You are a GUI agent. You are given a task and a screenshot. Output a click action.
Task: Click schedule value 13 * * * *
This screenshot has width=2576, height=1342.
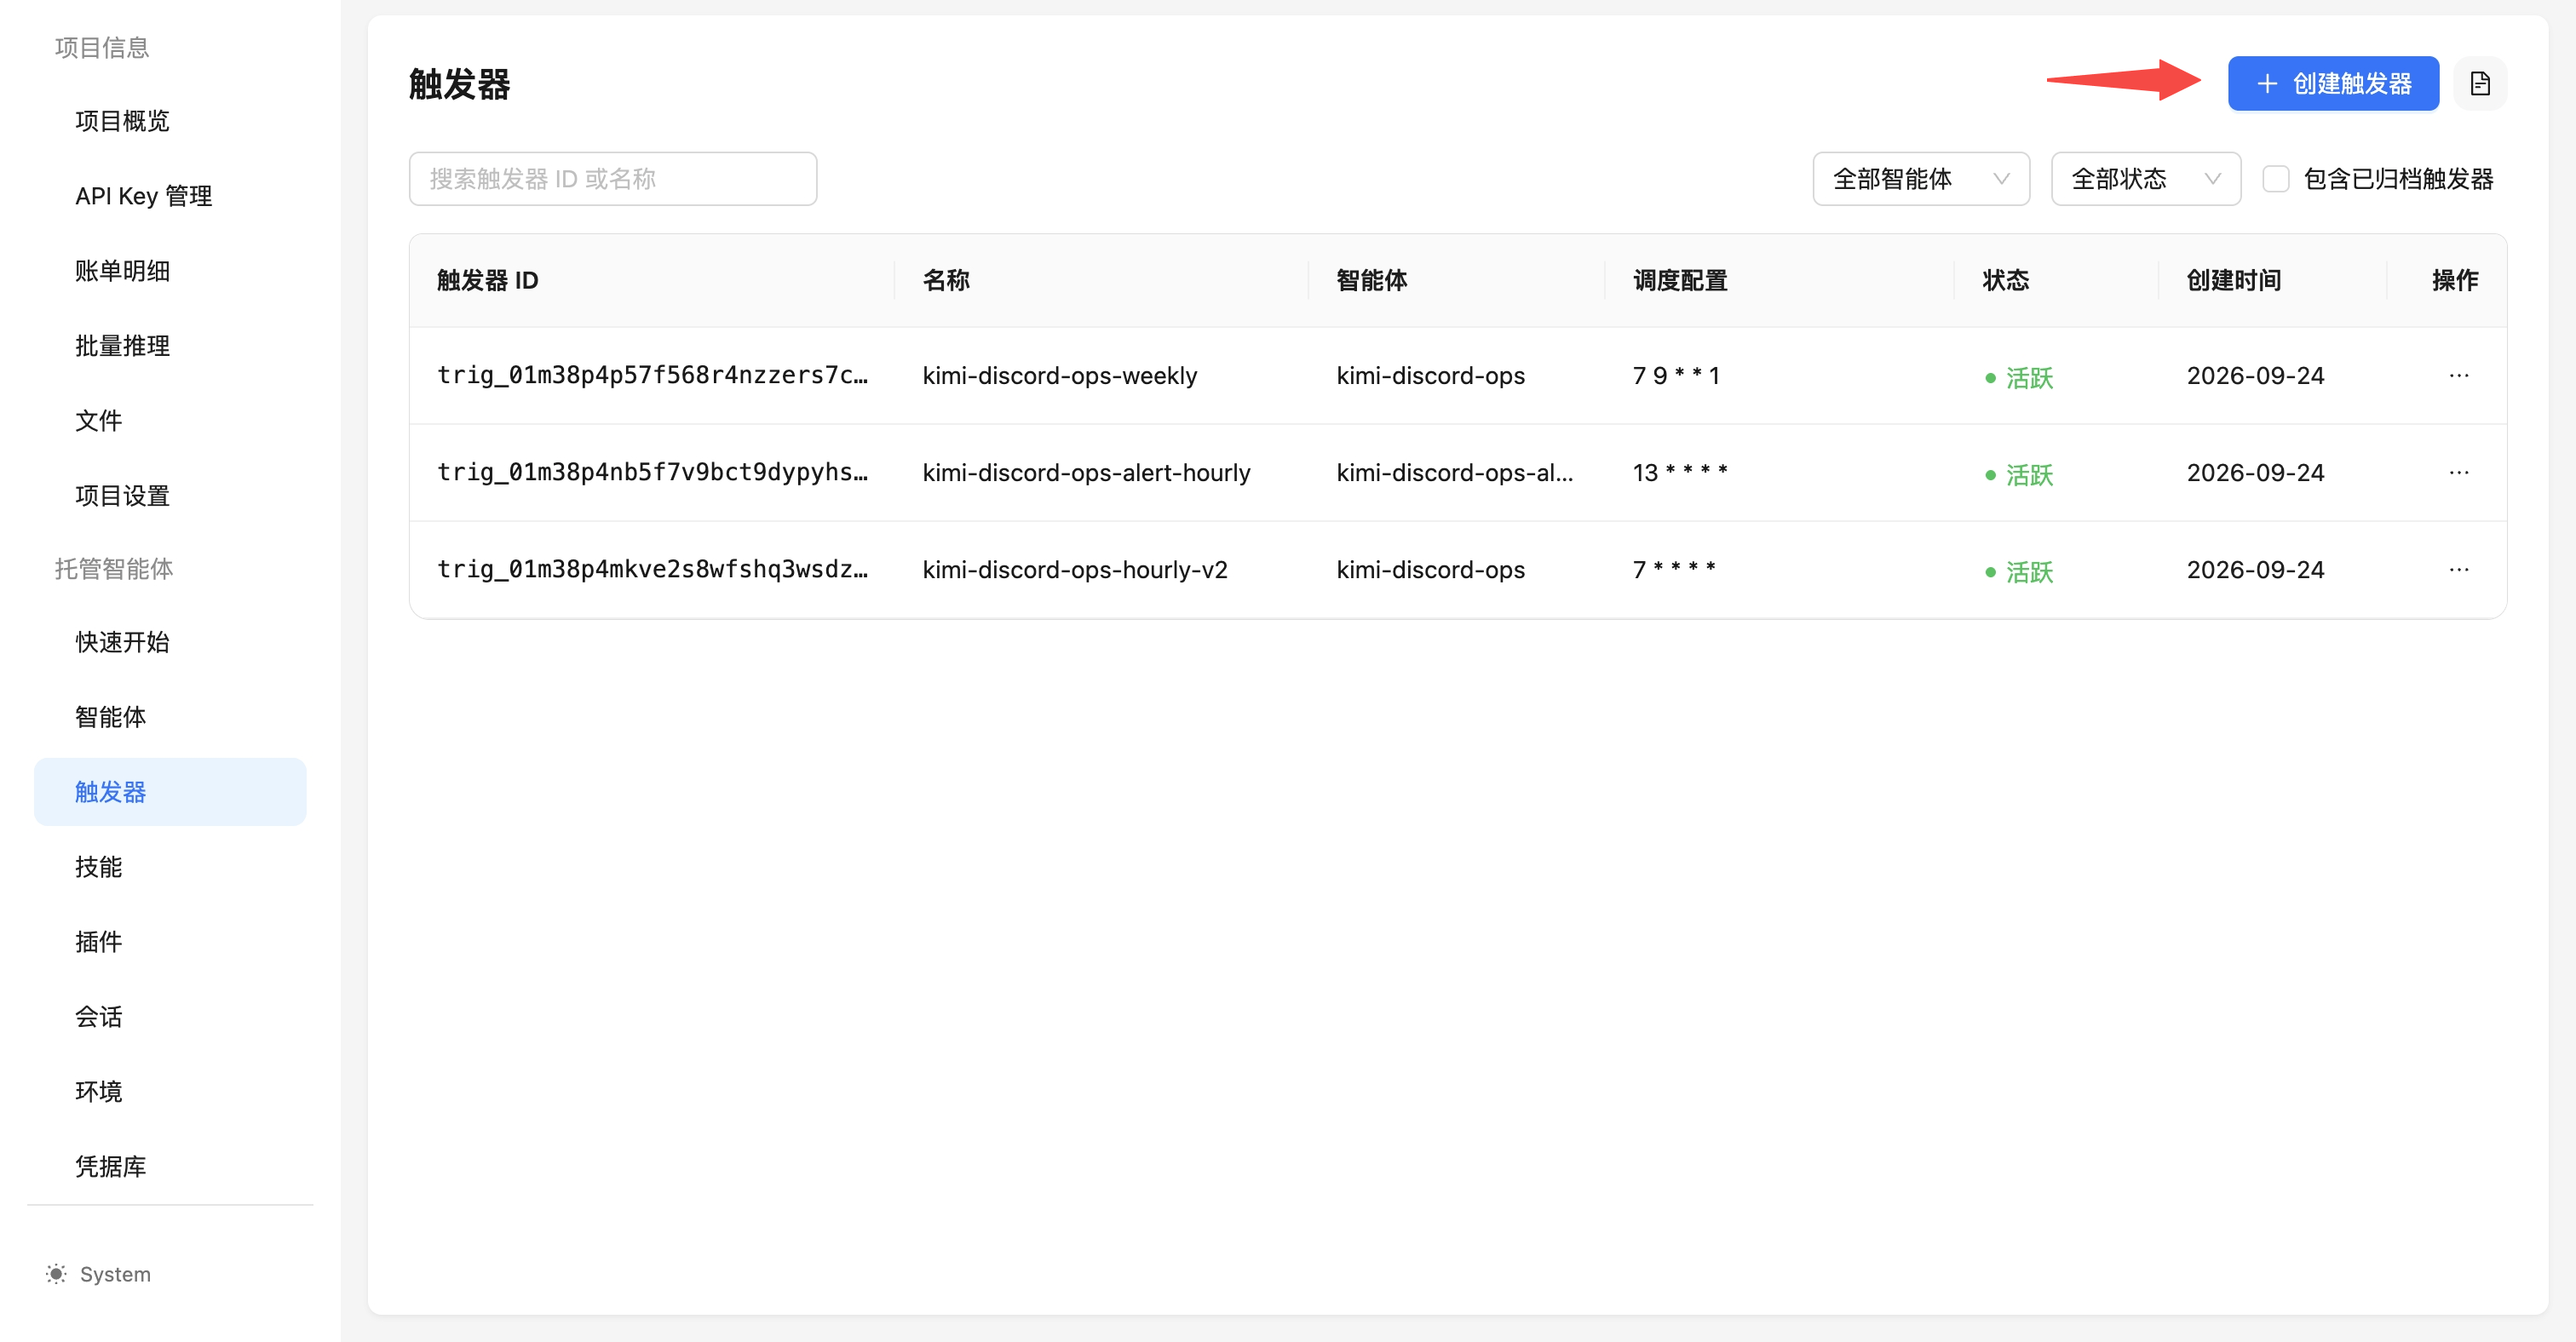coord(1679,473)
